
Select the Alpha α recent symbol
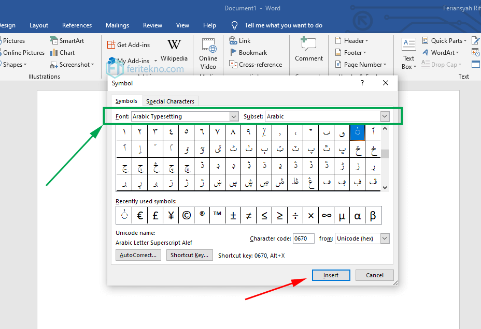357,216
